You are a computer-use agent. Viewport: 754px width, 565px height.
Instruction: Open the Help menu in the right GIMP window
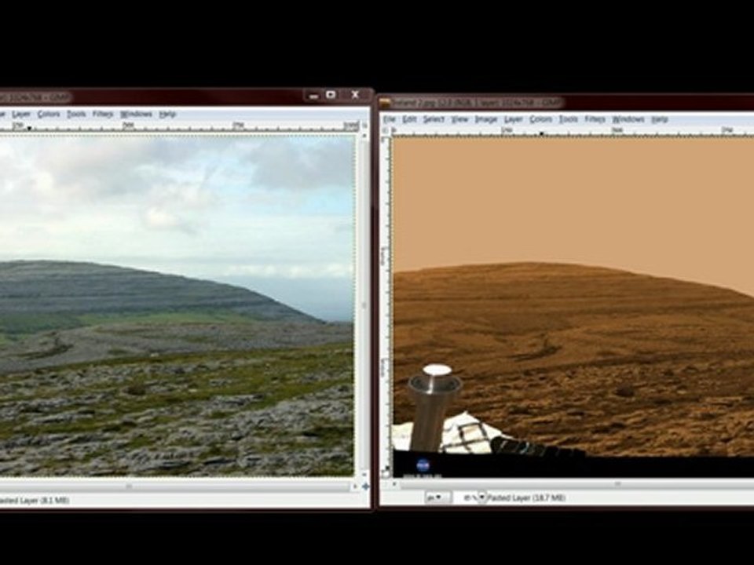tap(660, 119)
